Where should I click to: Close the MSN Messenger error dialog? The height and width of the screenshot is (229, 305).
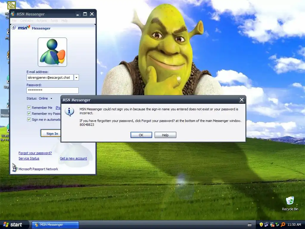pos(242,100)
